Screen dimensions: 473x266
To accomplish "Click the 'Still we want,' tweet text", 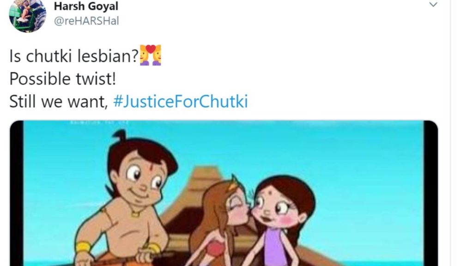I will 59,101.
